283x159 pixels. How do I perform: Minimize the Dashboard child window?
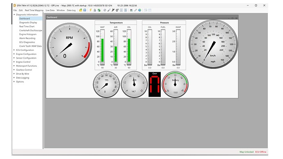point(229,18)
